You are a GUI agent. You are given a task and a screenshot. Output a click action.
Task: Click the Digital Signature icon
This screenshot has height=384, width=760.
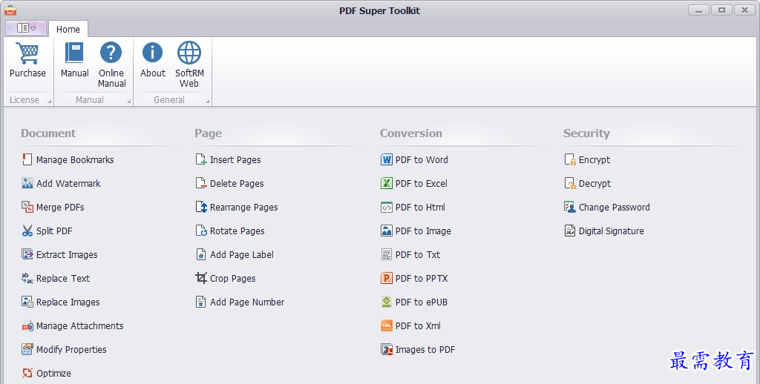(569, 231)
